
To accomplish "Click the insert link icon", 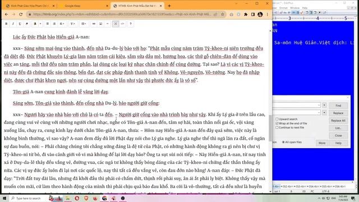I will click(94, 24).
